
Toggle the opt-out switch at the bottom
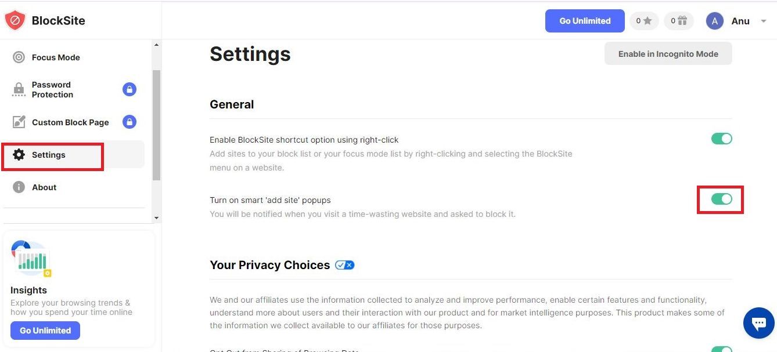click(x=721, y=350)
